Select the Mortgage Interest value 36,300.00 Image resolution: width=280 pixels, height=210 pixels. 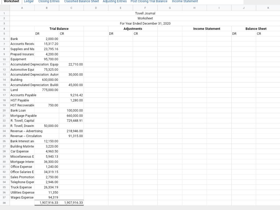coord(47,162)
